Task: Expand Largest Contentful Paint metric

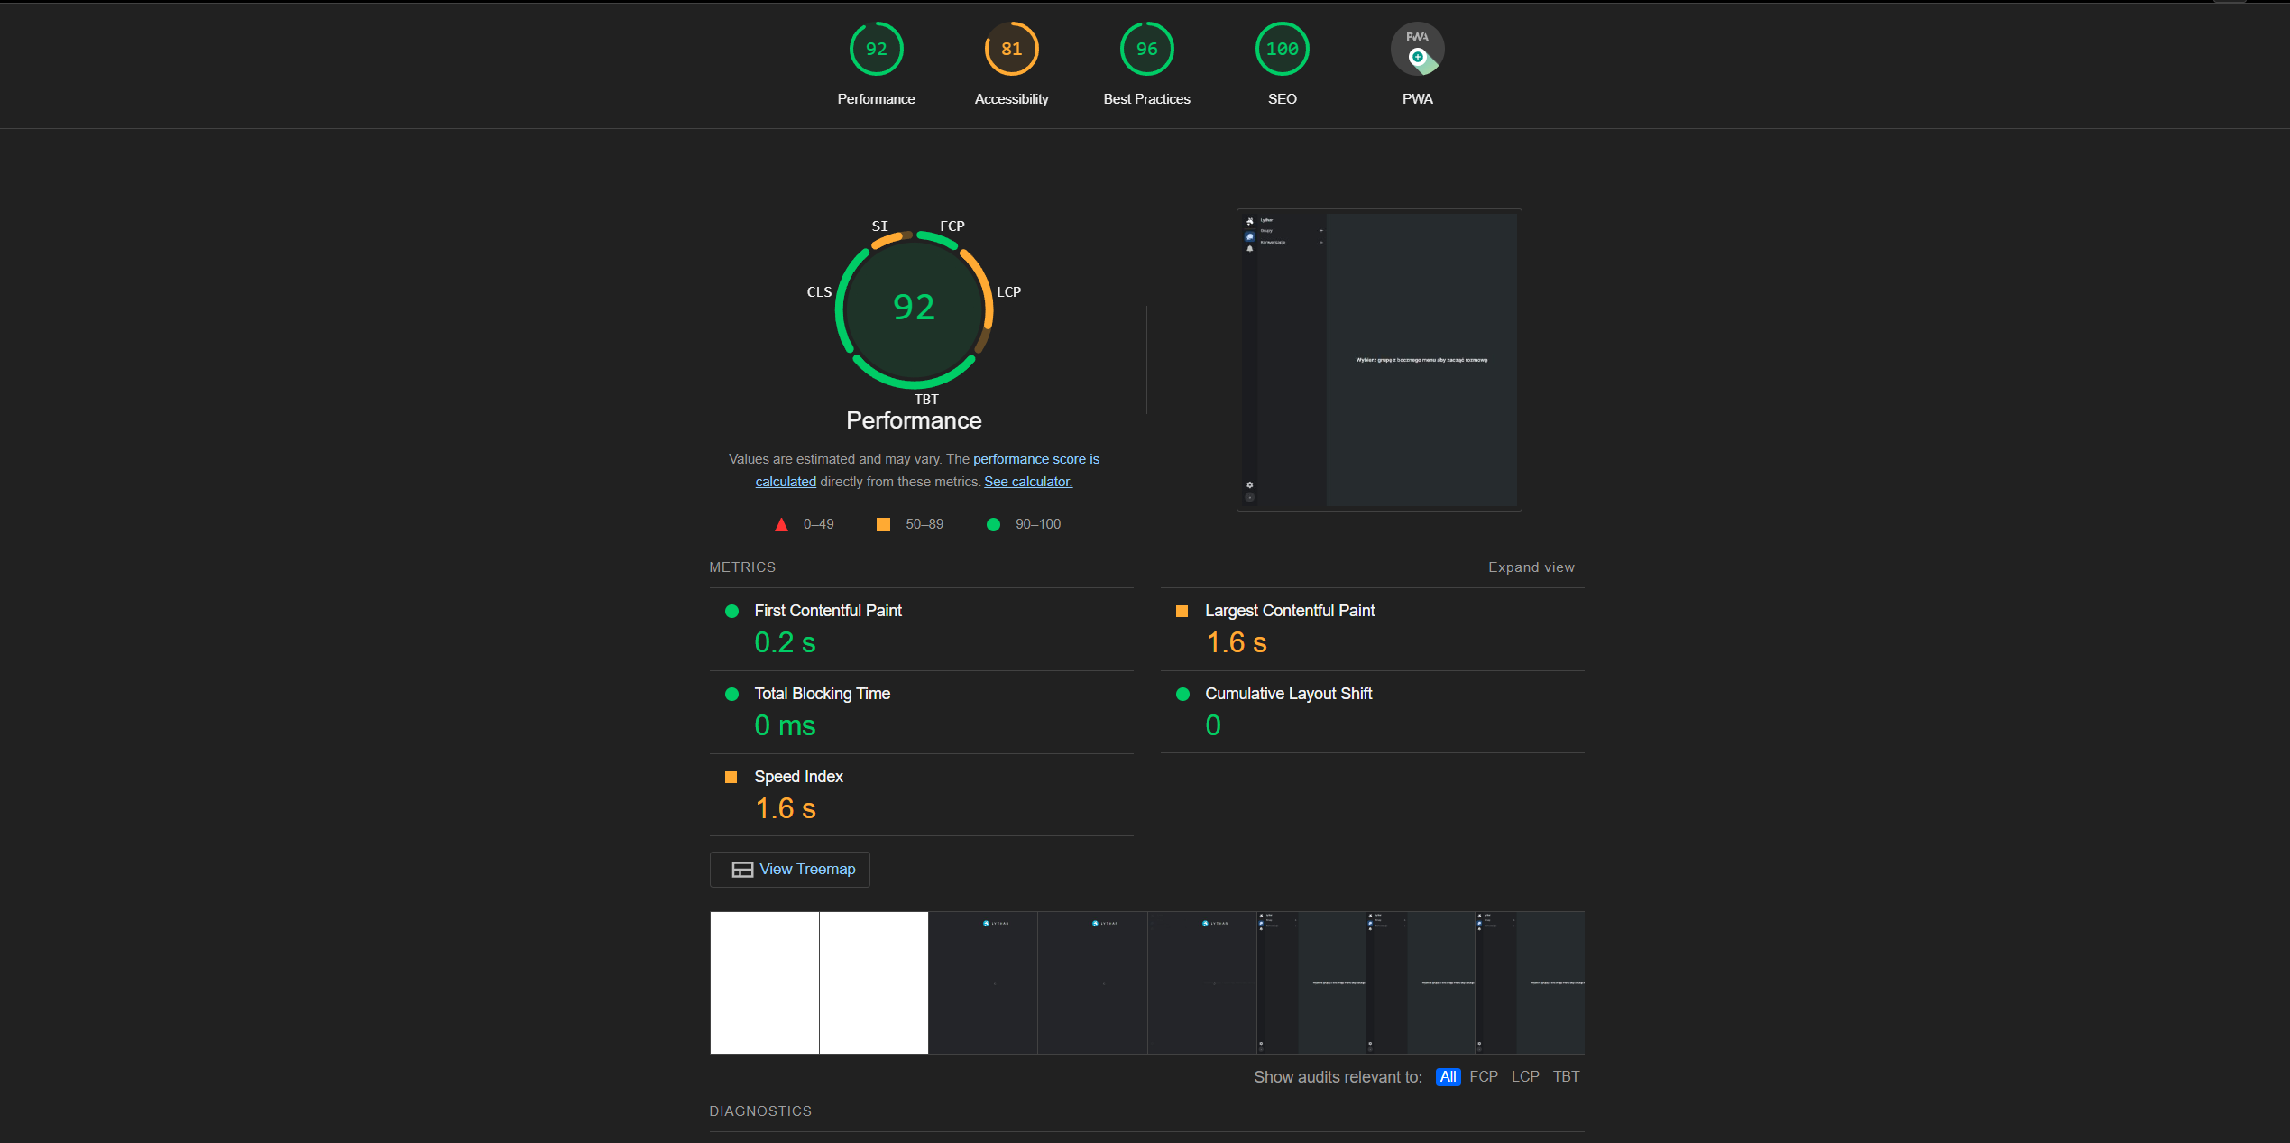Action: (1289, 612)
